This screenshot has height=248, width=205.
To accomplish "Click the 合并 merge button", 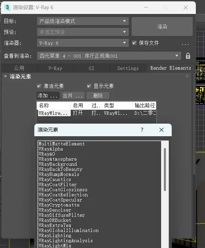I will click(73, 95).
